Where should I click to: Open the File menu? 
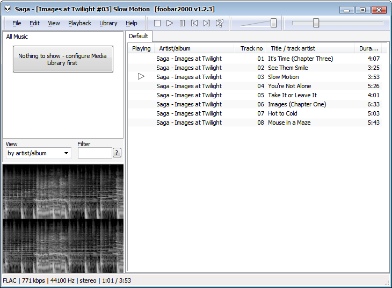point(17,23)
